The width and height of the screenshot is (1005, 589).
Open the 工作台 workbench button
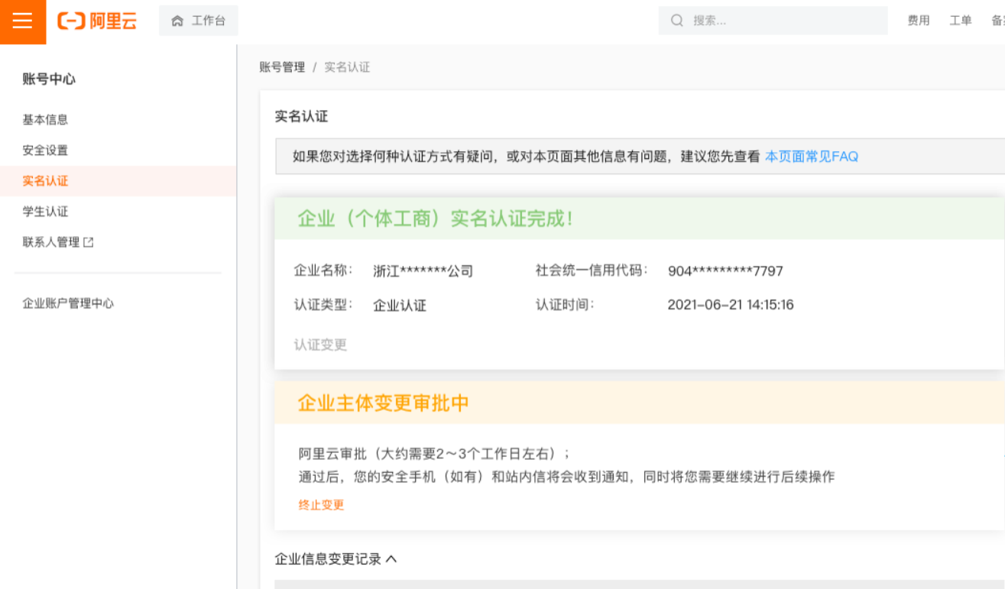click(199, 21)
